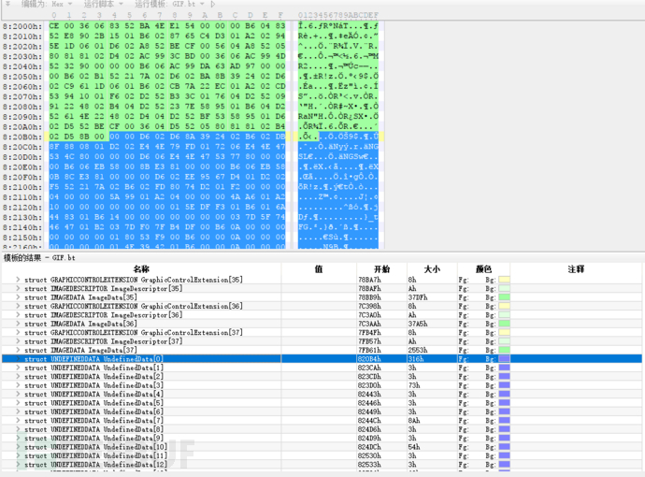This screenshot has width=645, height=477.
Task: Click start value 7C3AAh
Action: coord(370,324)
